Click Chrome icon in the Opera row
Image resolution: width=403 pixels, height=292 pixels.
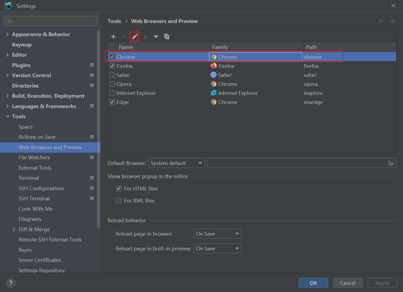pyautogui.click(x=214, y=84)
